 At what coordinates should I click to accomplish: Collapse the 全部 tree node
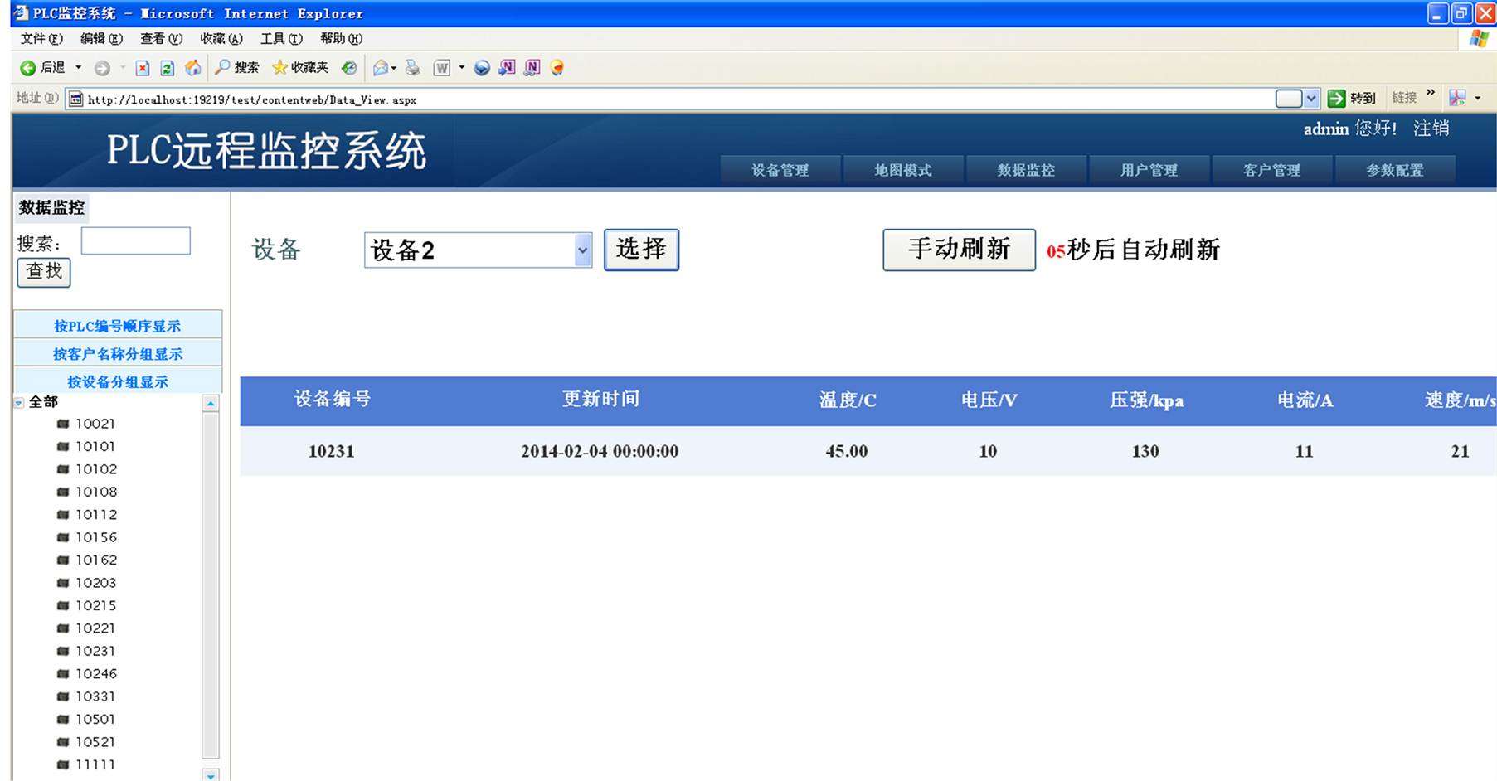pyautogui.click(x=19, y=403)
